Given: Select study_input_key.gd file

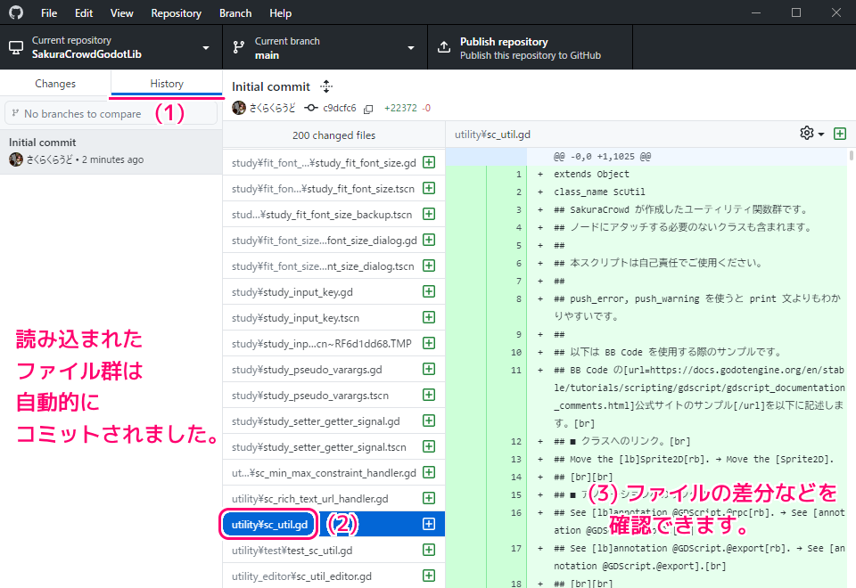Looking at the screenshot, I should pos(333,292).
